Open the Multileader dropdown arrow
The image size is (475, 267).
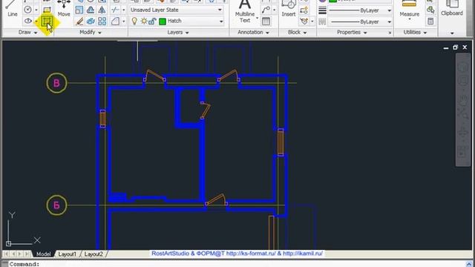click(274, 10)
